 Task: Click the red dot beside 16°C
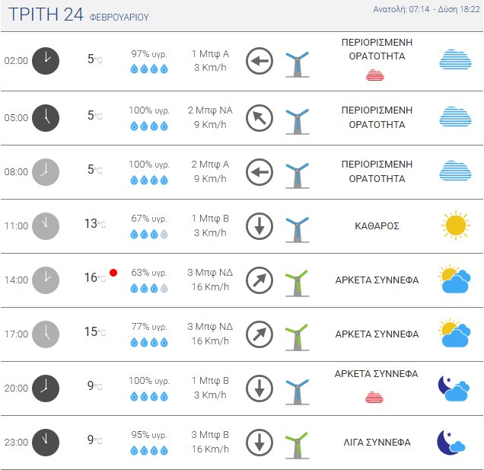[113, 272]
